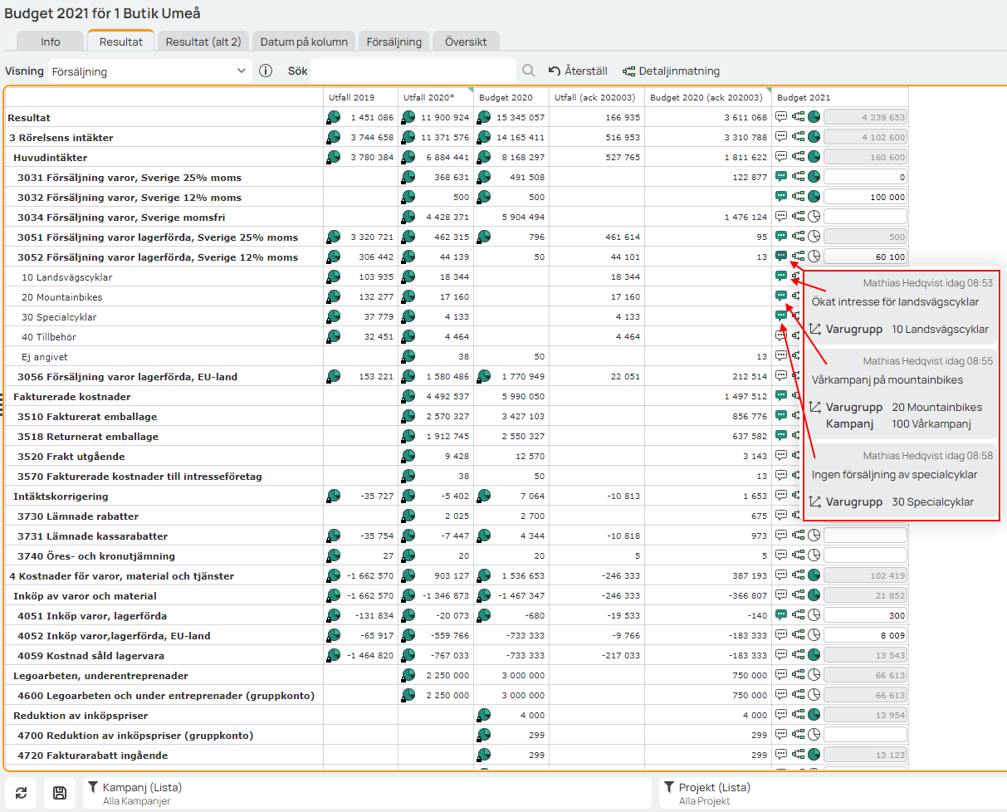Click the refresh icon at bottom left
The width and height of the screenshot is (1007, 812).
[x=22, y=793]
